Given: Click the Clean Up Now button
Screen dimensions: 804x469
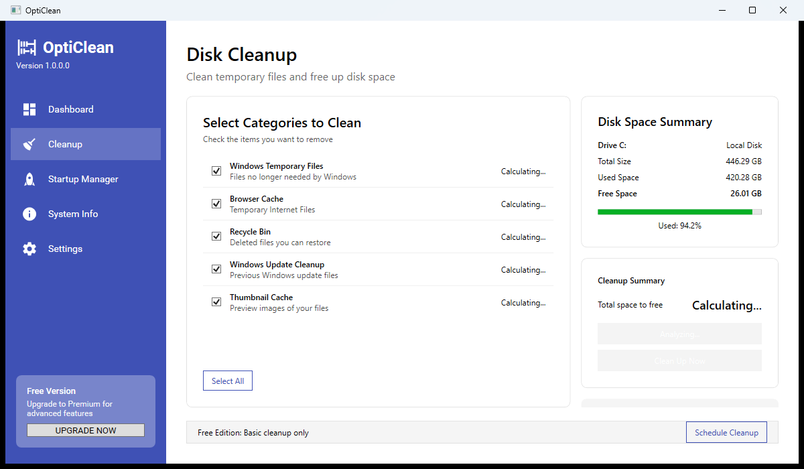Looking at the screenshot, I should 679,360.
